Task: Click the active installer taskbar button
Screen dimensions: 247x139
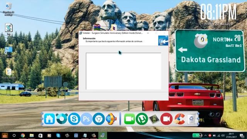Action: (103, 136)
